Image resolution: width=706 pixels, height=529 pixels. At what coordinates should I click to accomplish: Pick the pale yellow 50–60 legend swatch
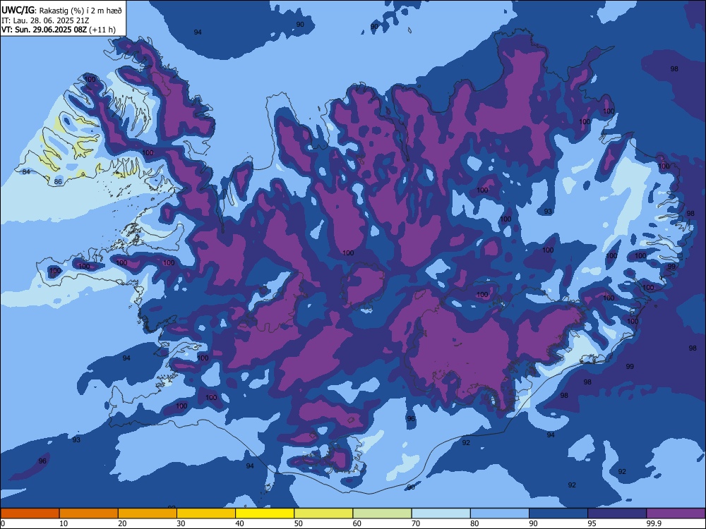click(323, 513)
